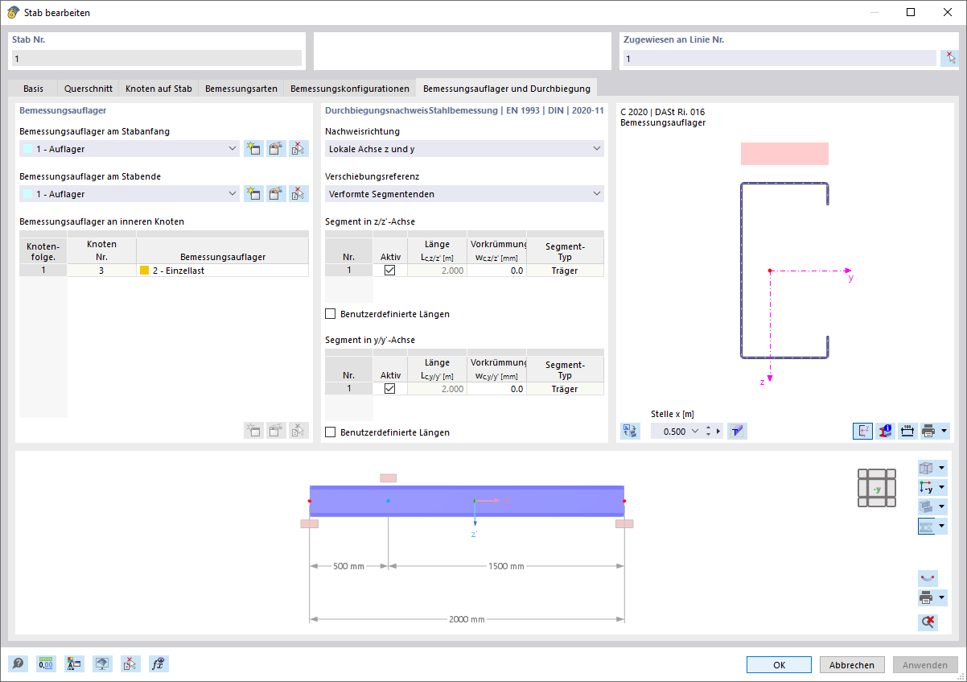Edit the Stabanfang design support
Screen dimensions: 967x682
pos(276,148)
